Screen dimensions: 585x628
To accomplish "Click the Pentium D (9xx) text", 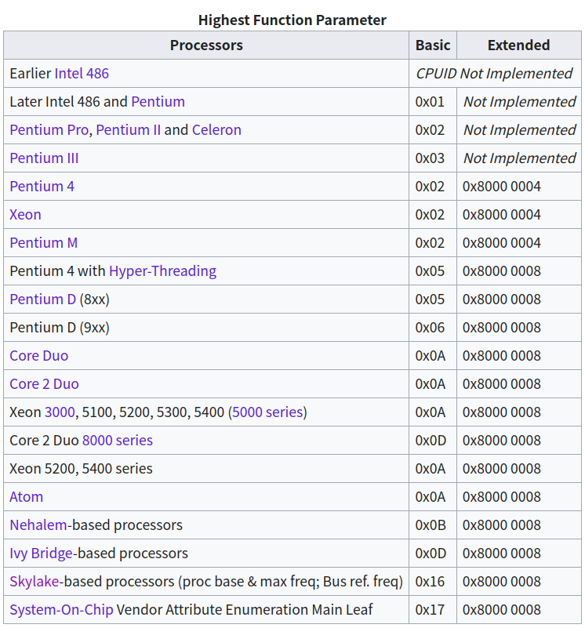I will click(x=60, y=327).
